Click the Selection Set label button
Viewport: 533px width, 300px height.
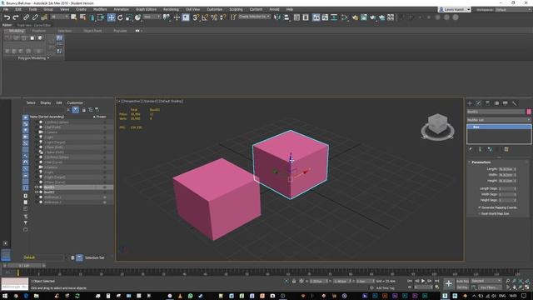(x=94, y=257)
